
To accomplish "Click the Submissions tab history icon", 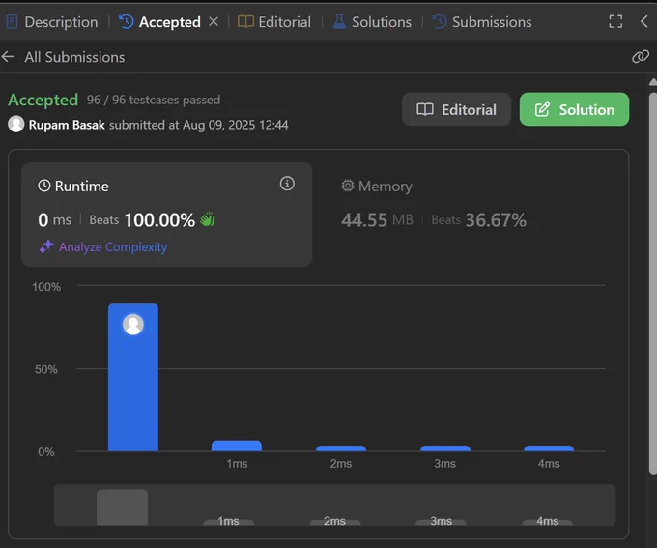I will (x=440, y=21).
